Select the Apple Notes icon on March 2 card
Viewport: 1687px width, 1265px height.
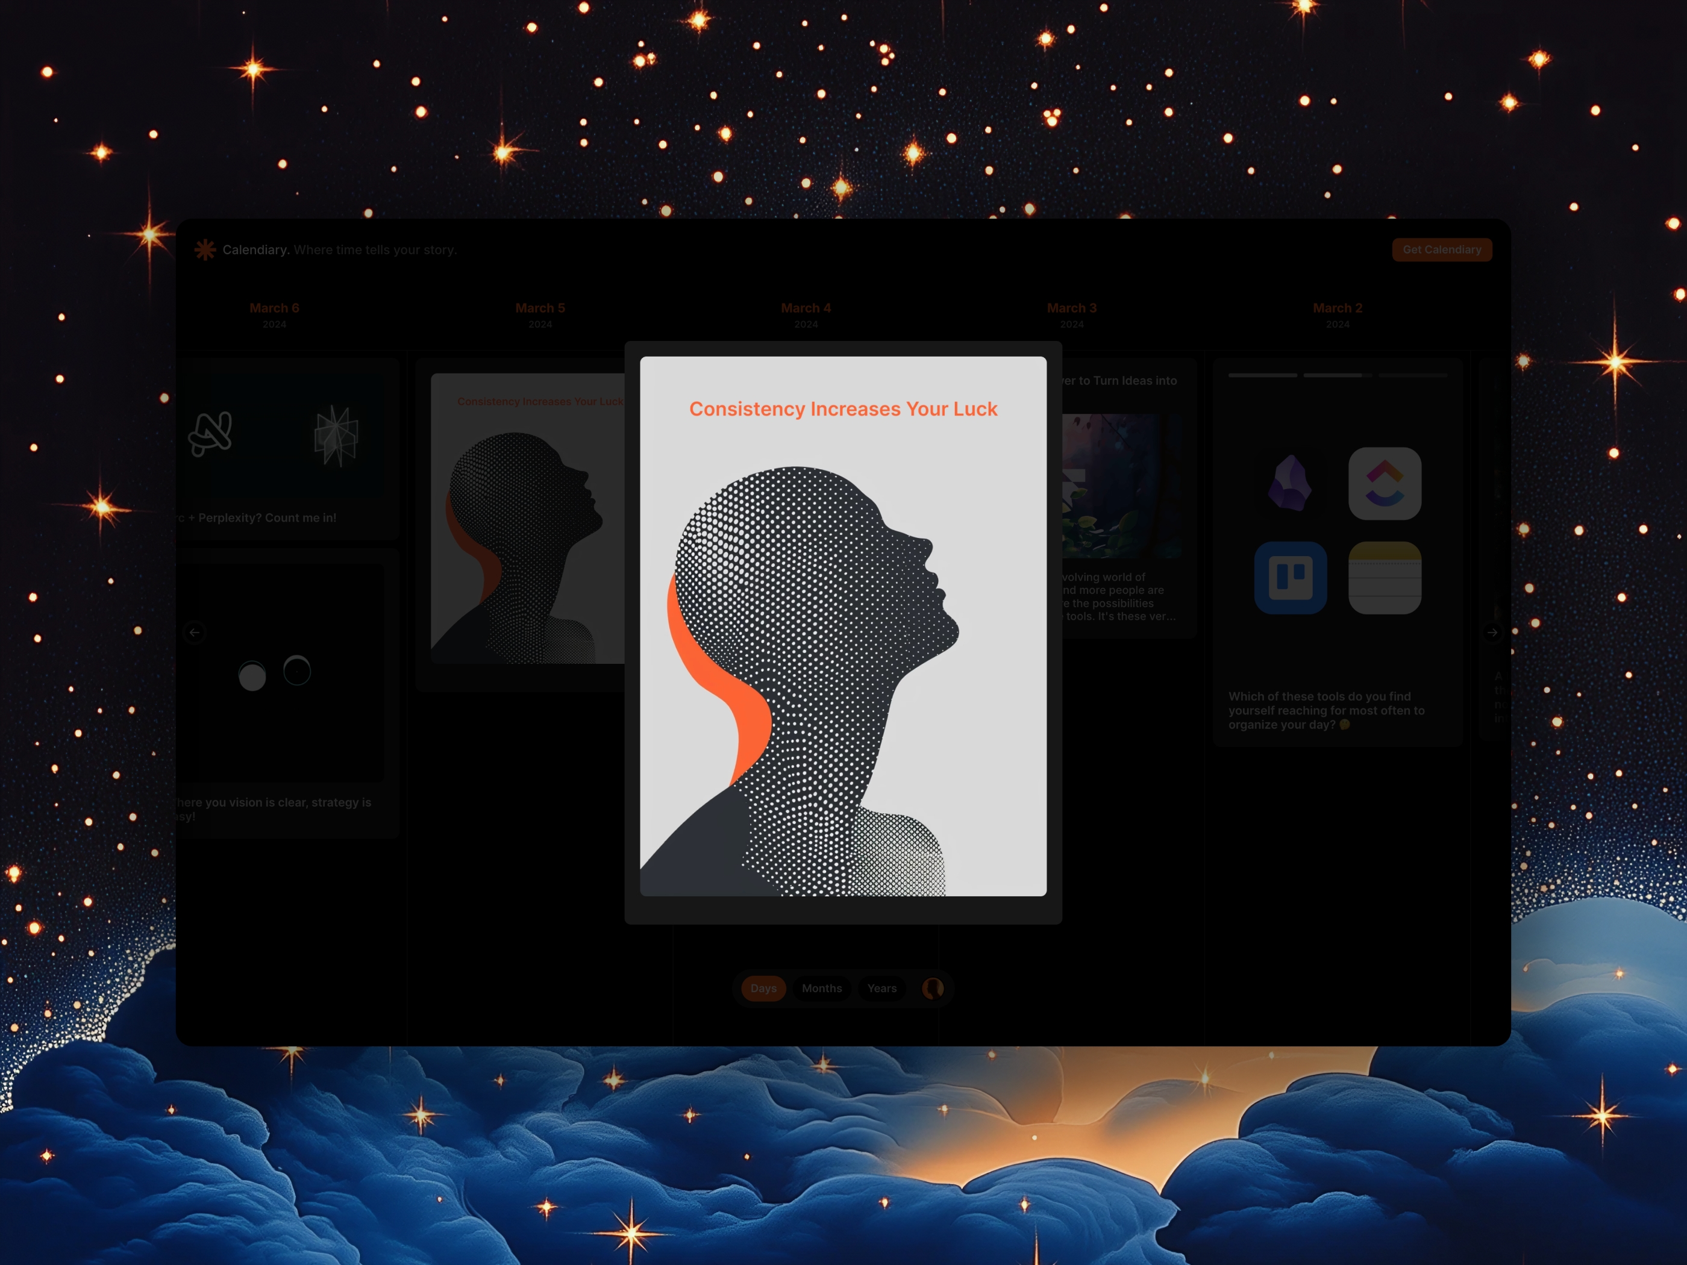pyautogui.click(x=1385, y=578)
